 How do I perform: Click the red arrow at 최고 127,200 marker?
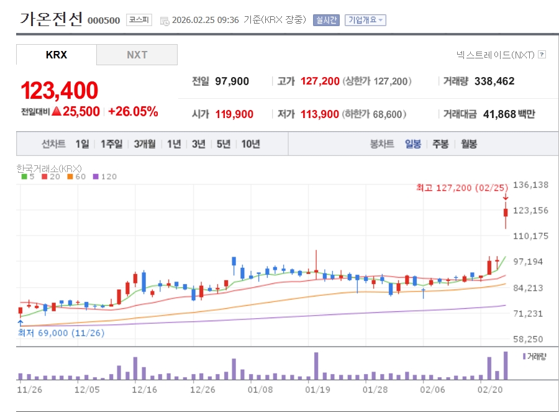(x=506, y=198)
